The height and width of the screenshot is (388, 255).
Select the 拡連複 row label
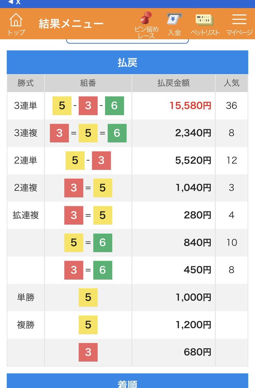[26, 215]
